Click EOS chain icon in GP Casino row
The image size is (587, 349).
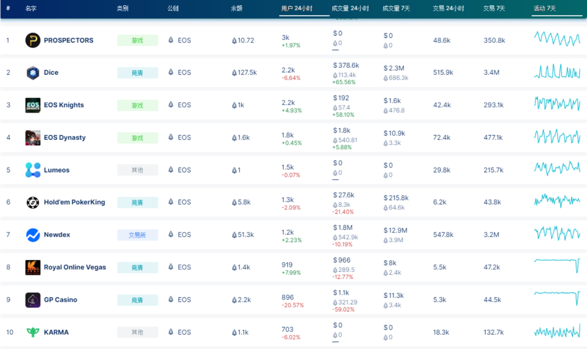171,300
